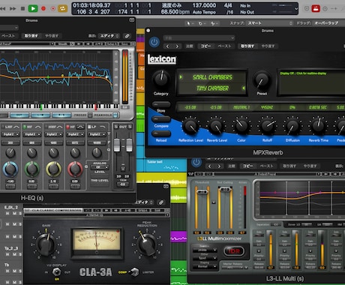Click the red Record button in the transport
The image size is (345, 285).
[x=43, y=8]
